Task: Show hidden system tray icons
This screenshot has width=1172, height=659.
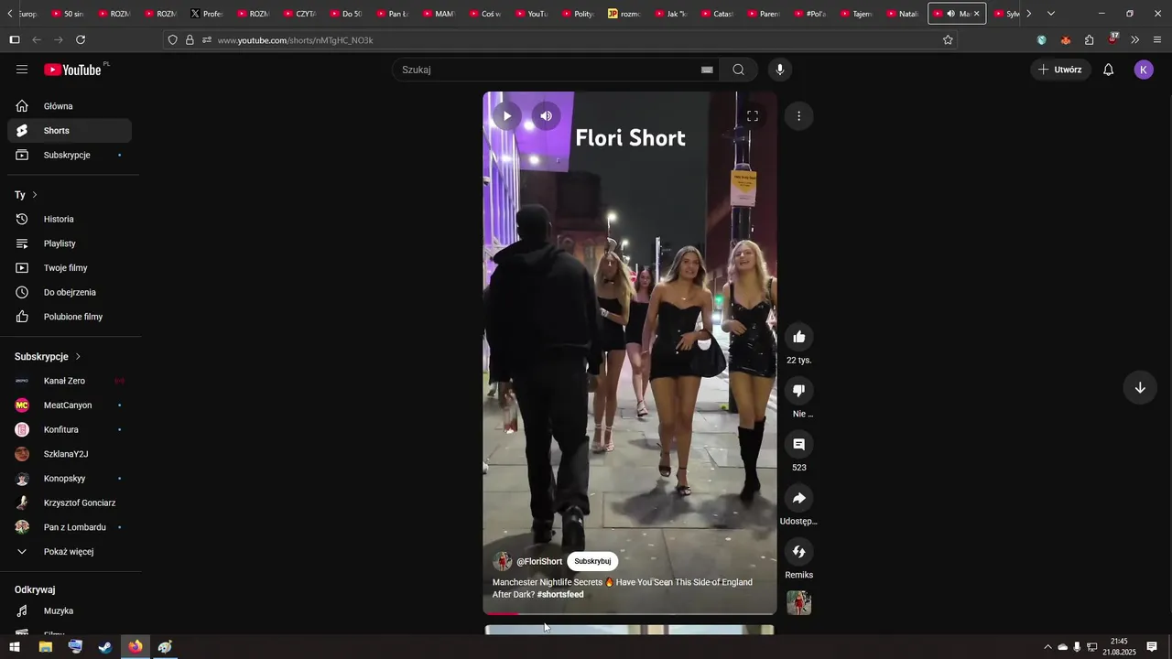Action: click(1047, 647)
